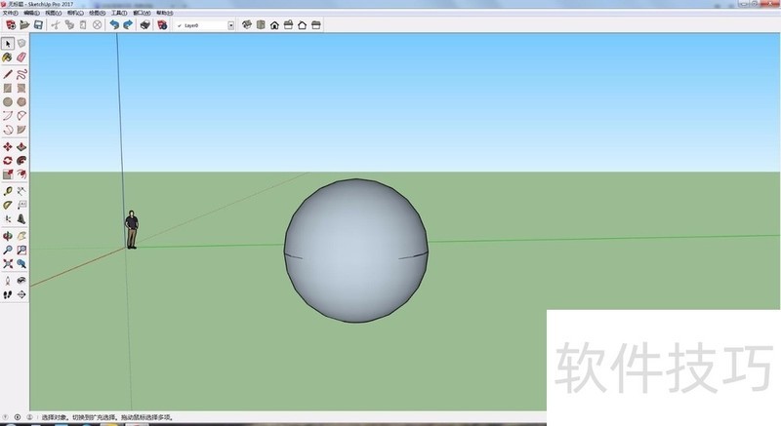Click the Previous view tool
This screenshot has width=781, height=426.
pos(21,264)
